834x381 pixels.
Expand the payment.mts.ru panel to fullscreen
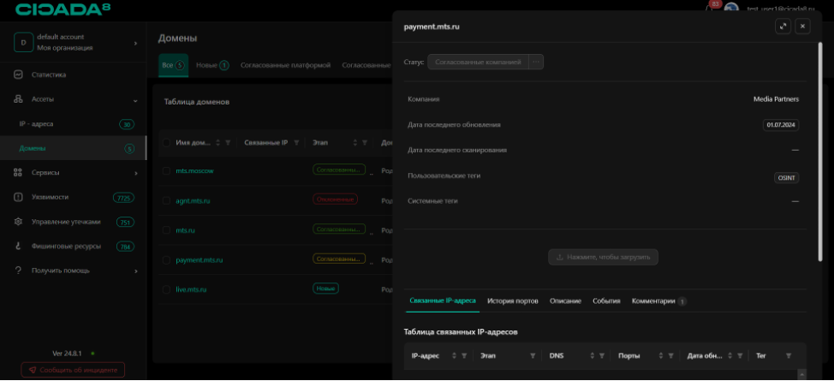pyautogui.click(x=783, y=27)
